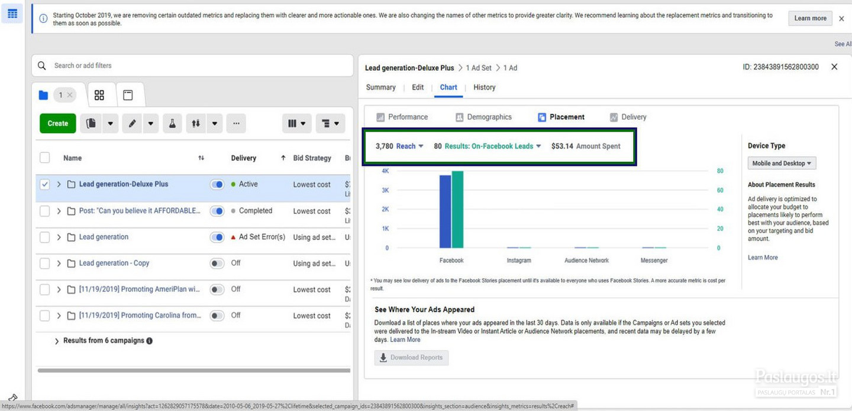852x411 pixels.
Task: Click the Bid Strategy column header
Action: 312,158
